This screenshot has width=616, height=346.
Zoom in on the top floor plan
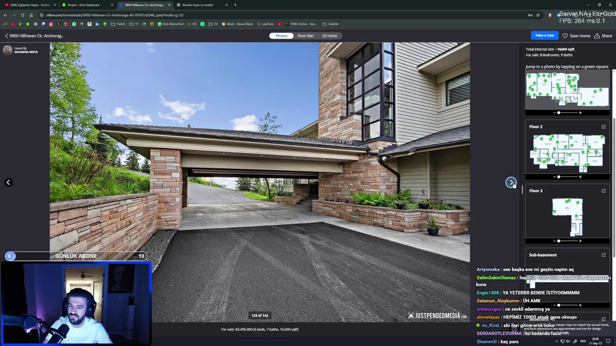coord(580,112)
